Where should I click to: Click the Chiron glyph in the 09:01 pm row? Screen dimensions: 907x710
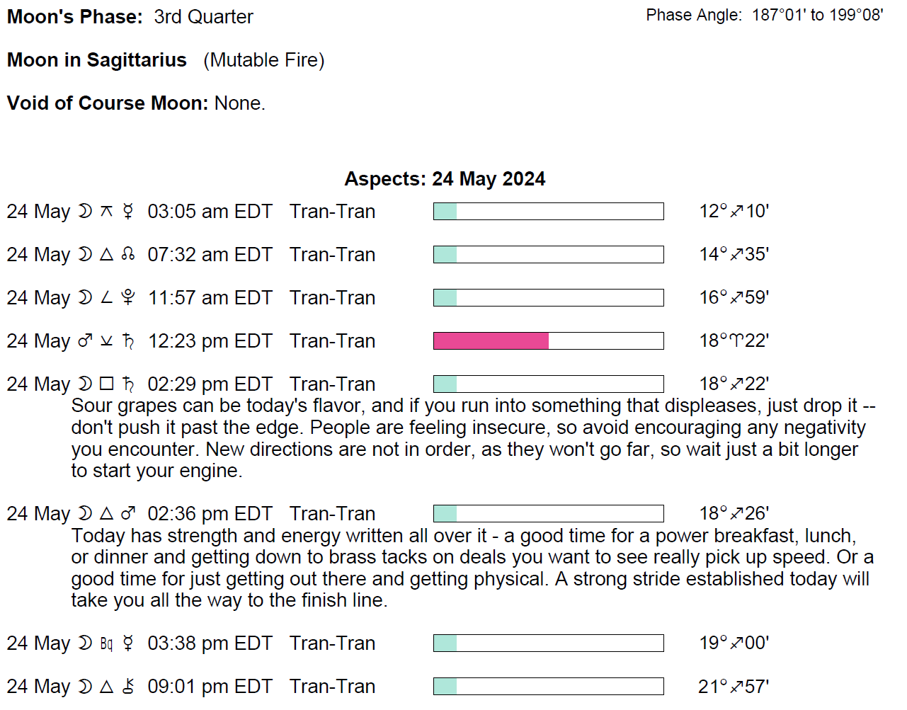128,687
